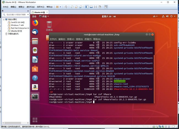Open the Files manager from the dock

pyautogui.click(x=35, y=41)
